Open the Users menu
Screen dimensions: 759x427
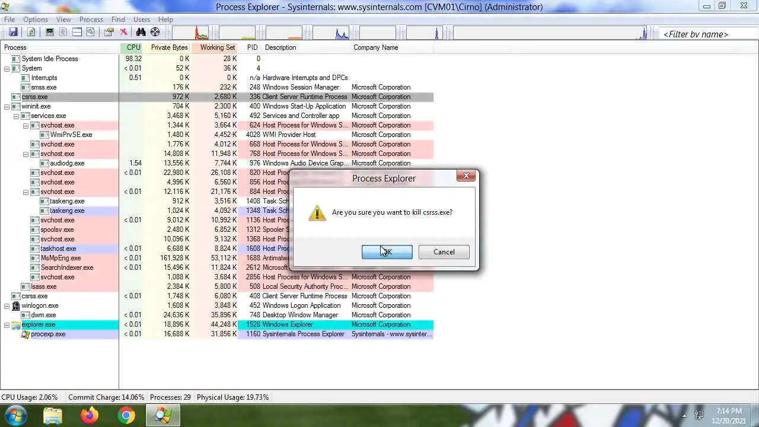[141, 20]
